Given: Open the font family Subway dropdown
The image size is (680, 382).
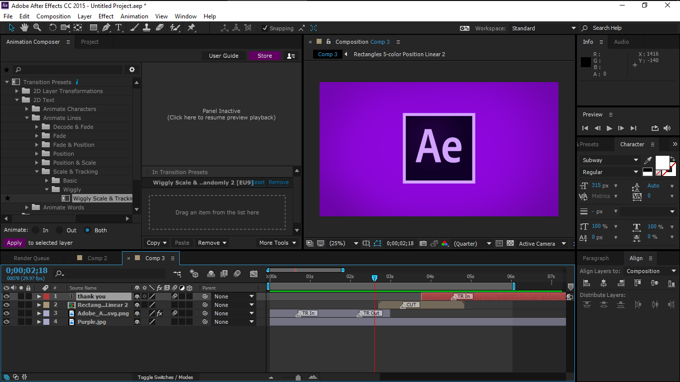Looking at the screenshot, I should point(610,160).
